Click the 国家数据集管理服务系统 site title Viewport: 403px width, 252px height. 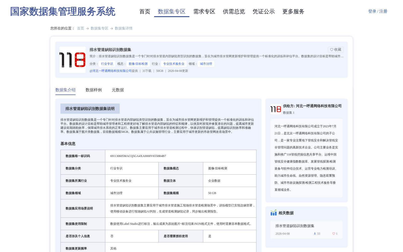[63, 12]
